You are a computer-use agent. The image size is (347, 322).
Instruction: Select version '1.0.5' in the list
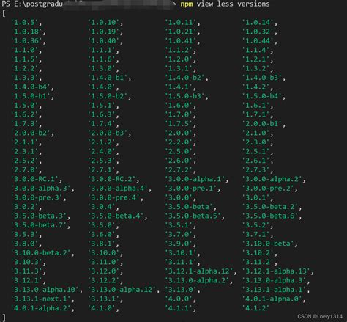click(24, 23)
